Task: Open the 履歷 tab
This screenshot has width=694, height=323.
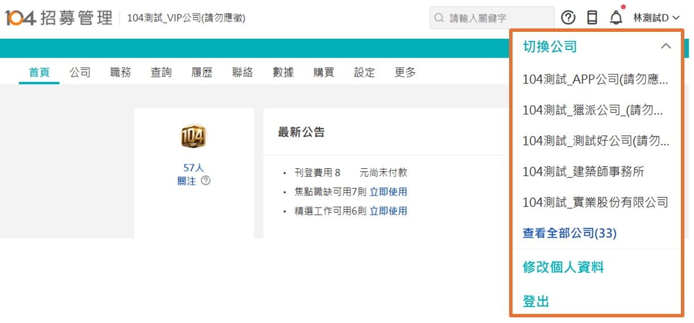Action: click(202, 72)
